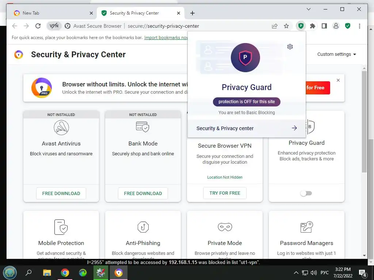Viewport: 374px width, 280px height.
Task: Go back to the previous page
Action: coord(15,26)
